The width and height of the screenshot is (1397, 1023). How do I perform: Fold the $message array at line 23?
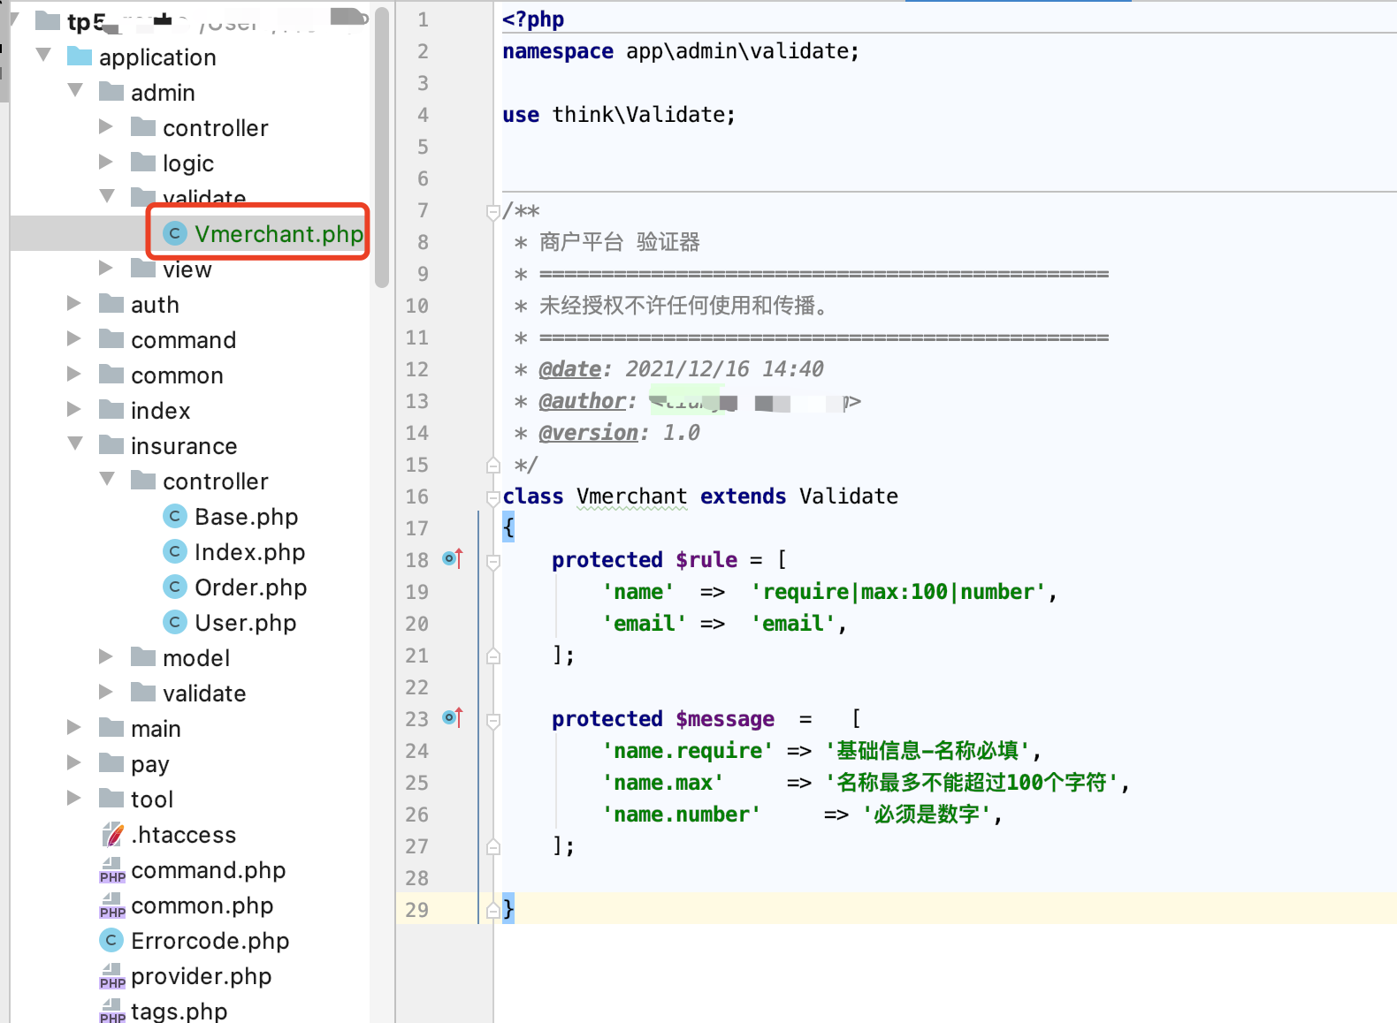(x=493, y=720)
